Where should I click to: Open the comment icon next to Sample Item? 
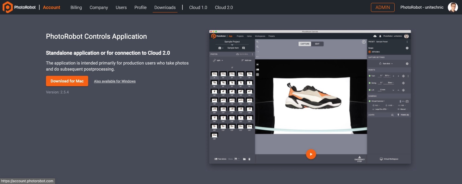click(x=243, y=48)
